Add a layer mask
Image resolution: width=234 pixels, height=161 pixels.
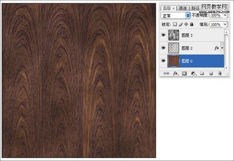pos(184,73)
